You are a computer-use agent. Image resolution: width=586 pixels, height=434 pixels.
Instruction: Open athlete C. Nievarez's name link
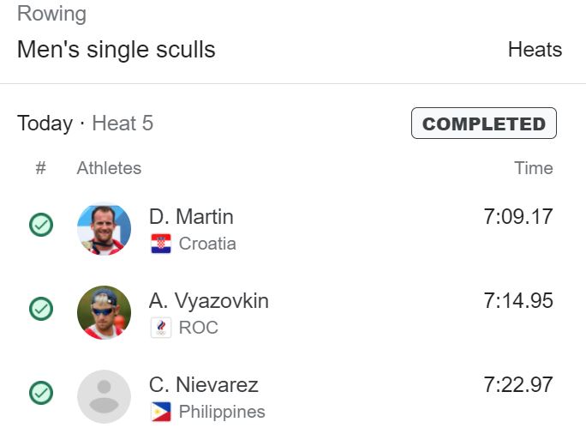click(204, 384)
